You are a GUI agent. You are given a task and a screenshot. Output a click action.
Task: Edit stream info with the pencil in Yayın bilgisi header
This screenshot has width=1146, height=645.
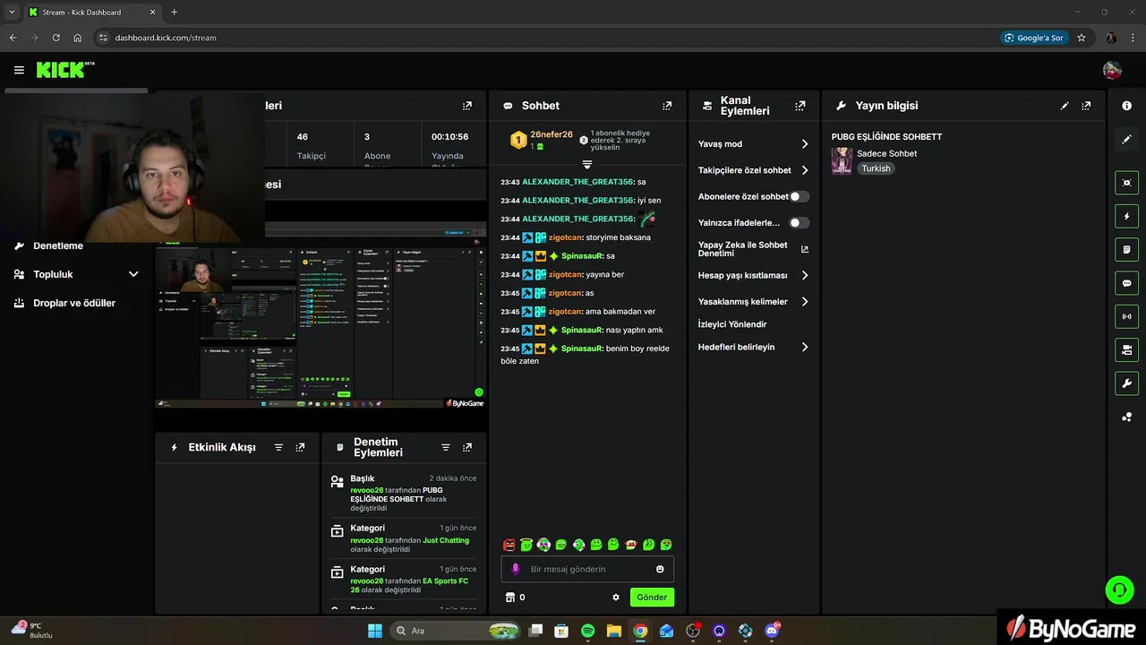(1065, 106)
